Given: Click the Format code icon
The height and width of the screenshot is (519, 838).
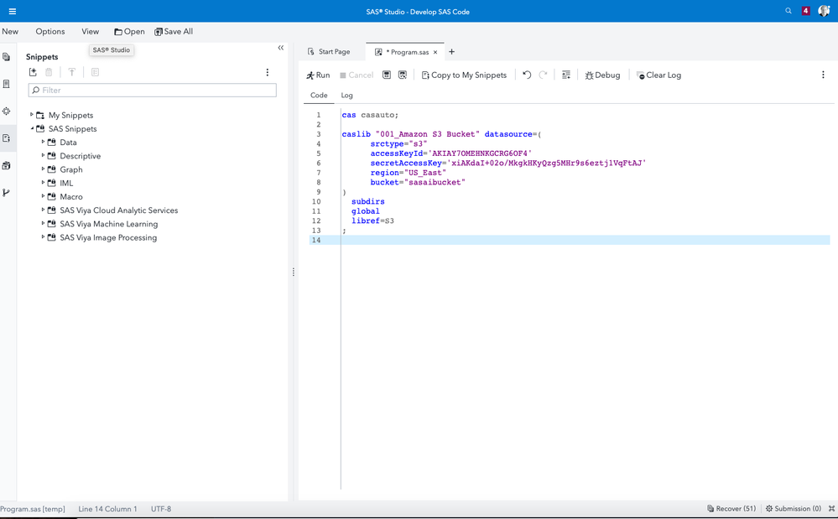Looking at the screenshot, I should click(566, 75).
